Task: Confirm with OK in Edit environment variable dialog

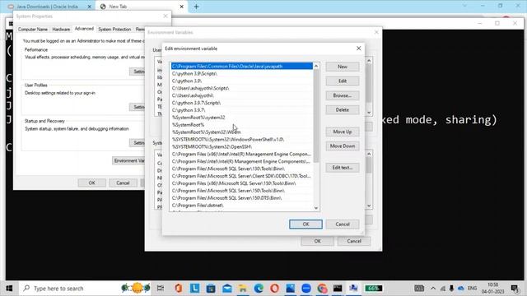Action: tap(305, 224)
